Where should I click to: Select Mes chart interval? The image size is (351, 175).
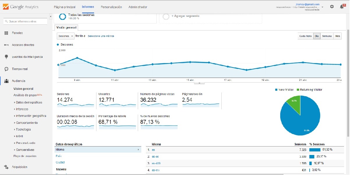pos(338,36)
